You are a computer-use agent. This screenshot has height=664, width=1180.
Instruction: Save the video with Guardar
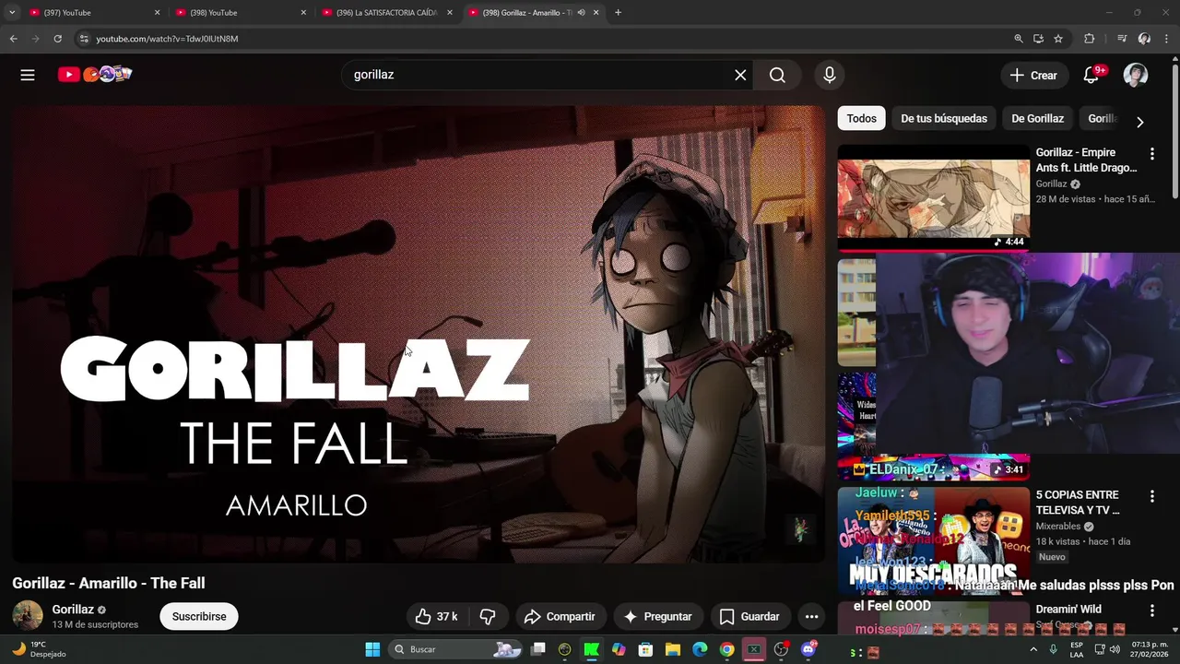[x=749, y=616]
